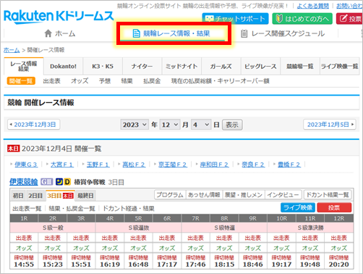The image size is (363, 274).
Task: Click the あっせん情報 button
Action: [204, 195]
